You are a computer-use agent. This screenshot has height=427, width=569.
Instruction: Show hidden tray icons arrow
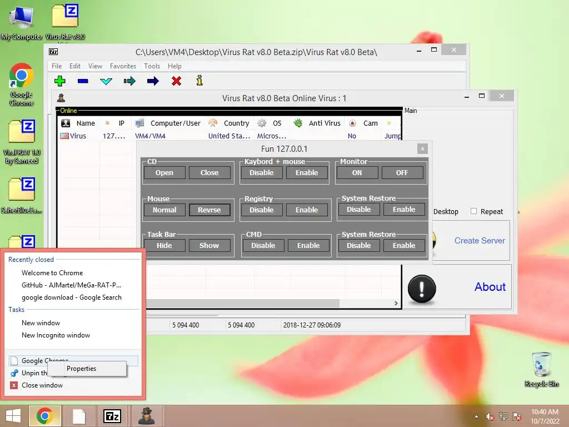click(x=476, y=416)
